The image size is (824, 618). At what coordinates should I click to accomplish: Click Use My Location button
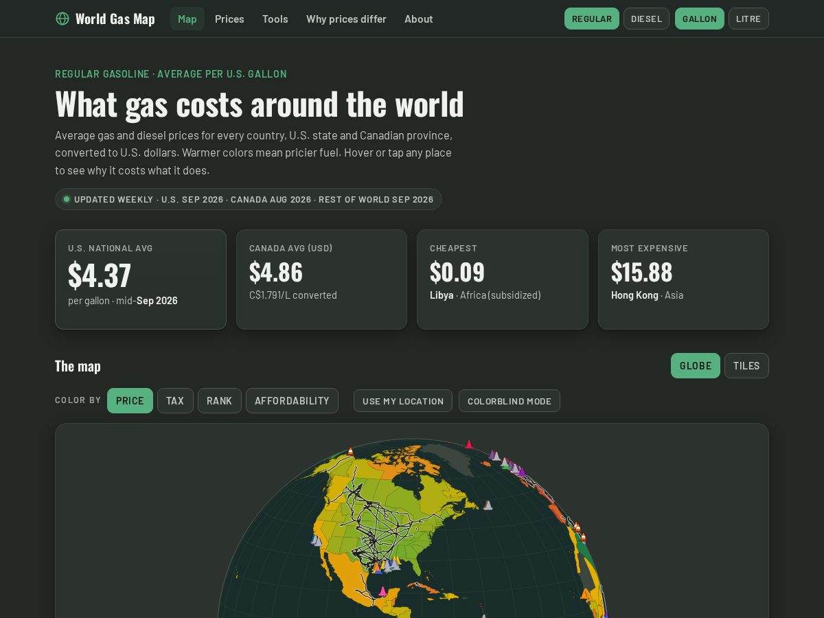(403, 401)
